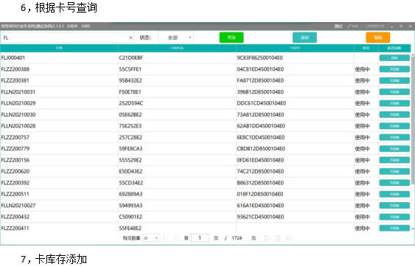Click the green query button

click(x=231, y=38)
